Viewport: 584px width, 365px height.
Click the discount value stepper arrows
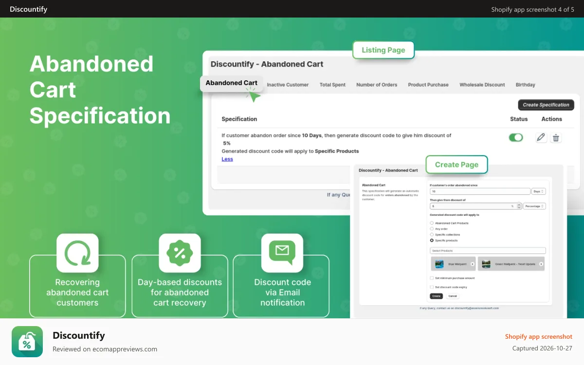coord(519,206)
